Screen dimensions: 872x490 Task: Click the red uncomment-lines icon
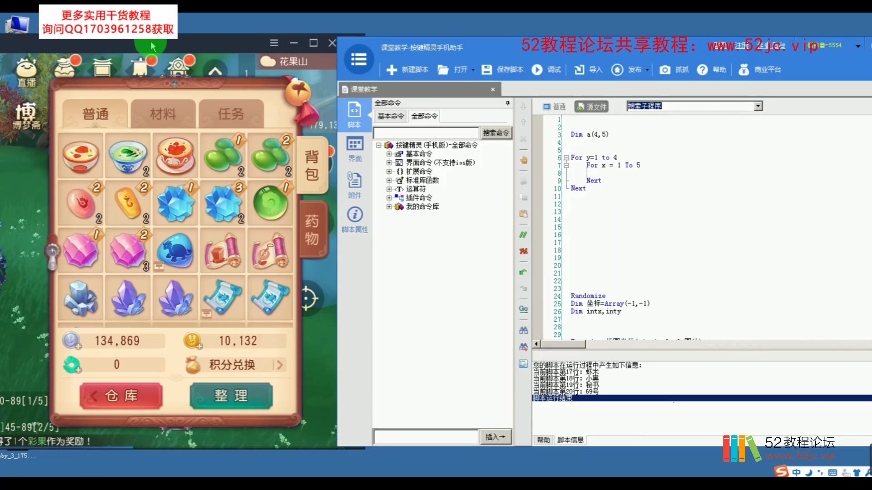(x=523, y=251)
